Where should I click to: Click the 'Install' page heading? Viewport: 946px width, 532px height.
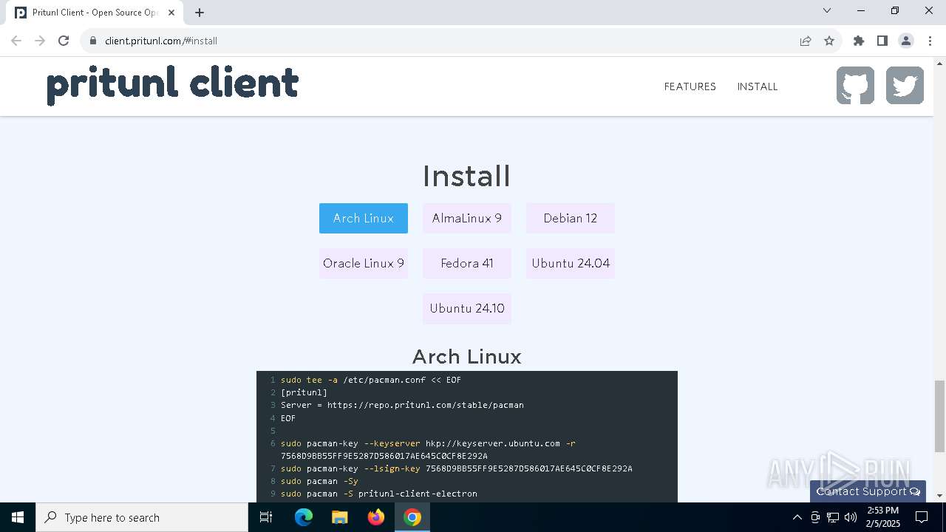pos(467,176)
